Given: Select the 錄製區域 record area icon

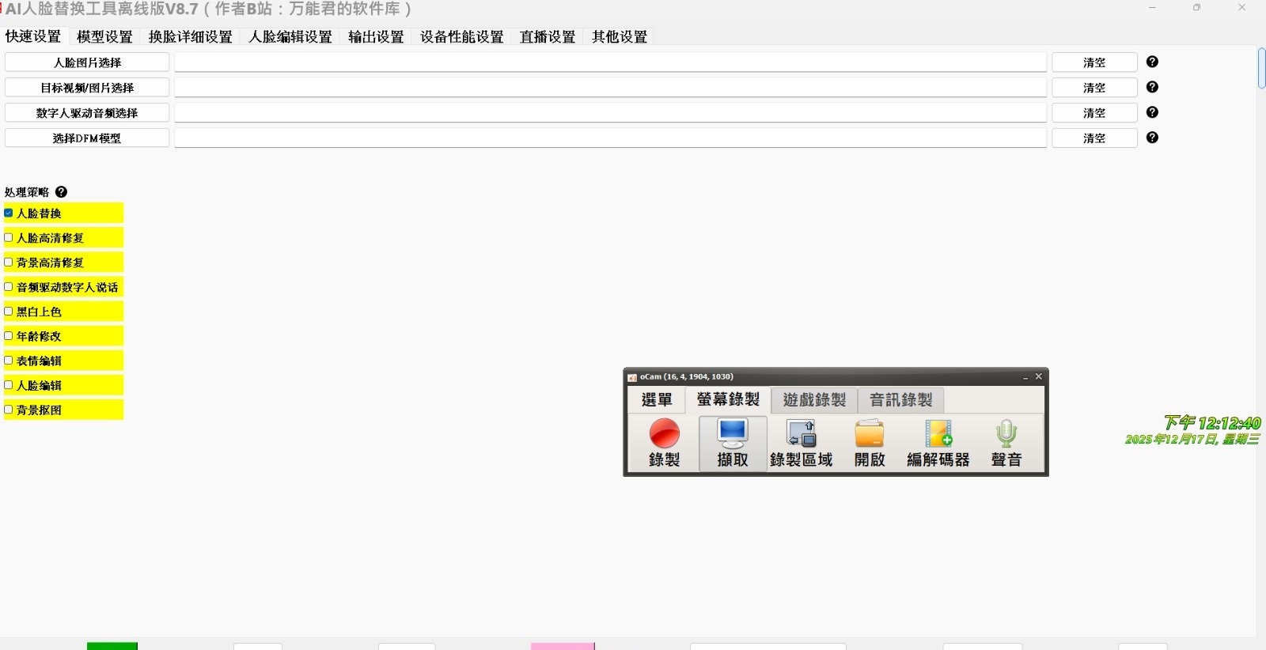Looking at the screenshot, I should (801, 434).
